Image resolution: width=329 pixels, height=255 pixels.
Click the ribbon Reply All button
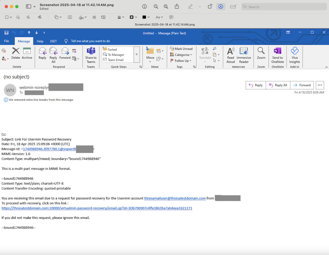click(53, 55)
